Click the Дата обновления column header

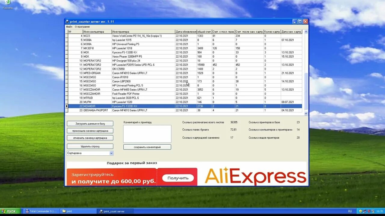(186, 32)
